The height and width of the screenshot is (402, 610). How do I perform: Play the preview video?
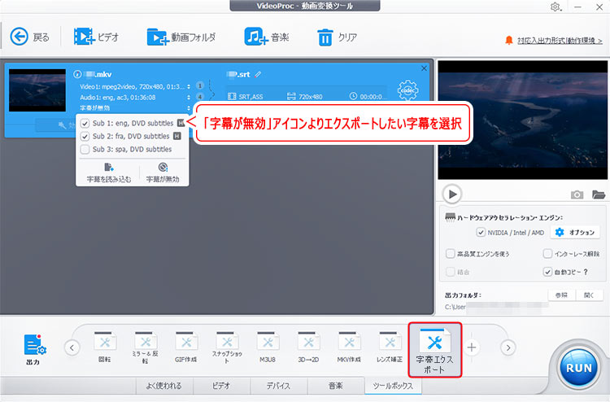(452, 194)
